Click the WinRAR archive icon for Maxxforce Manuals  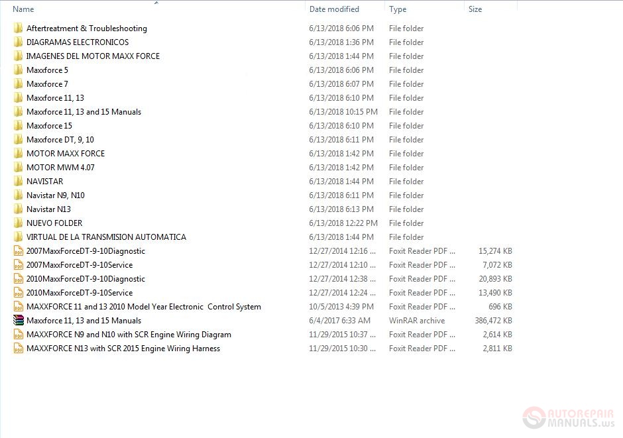click(19, 321)
